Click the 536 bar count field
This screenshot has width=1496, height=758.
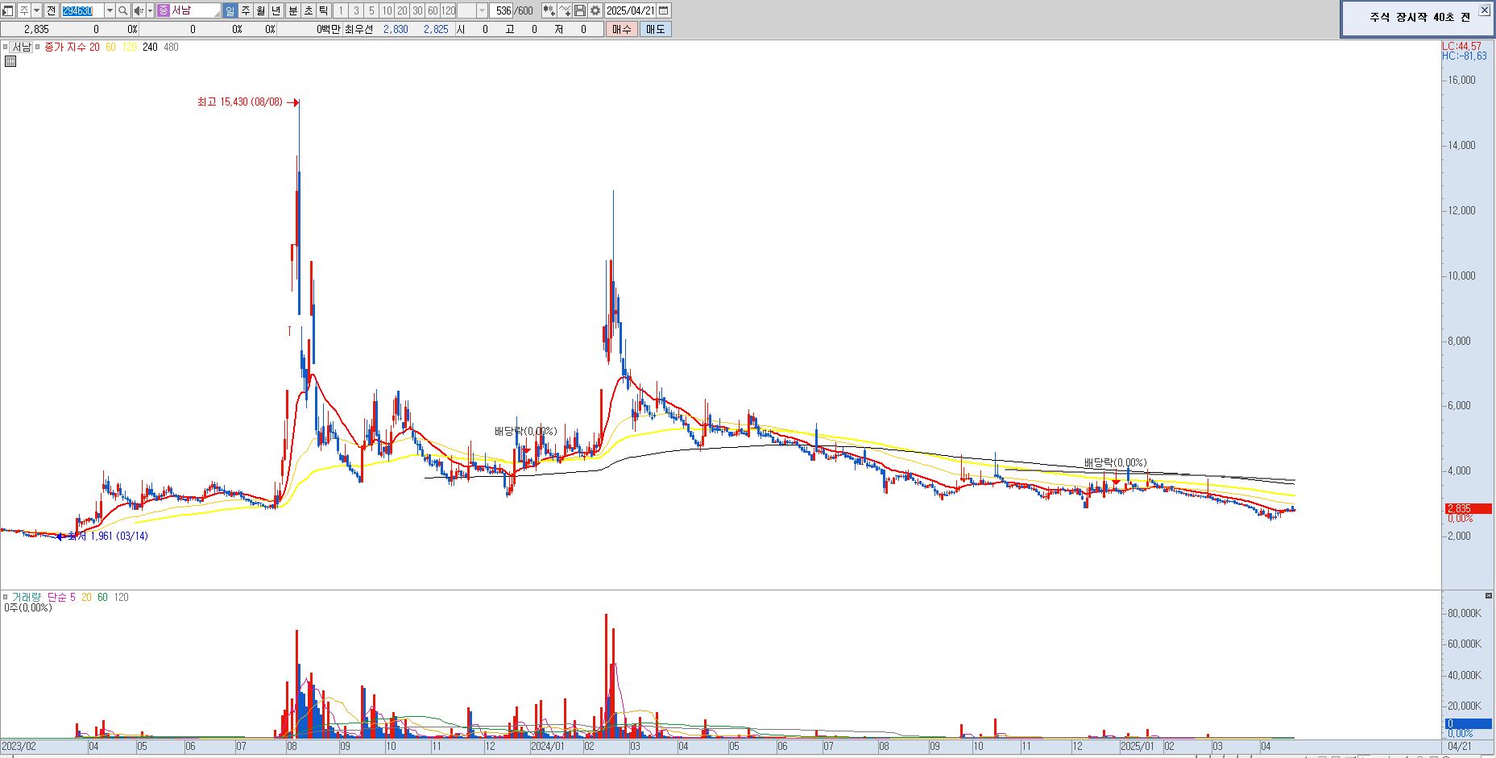point(502,10)
